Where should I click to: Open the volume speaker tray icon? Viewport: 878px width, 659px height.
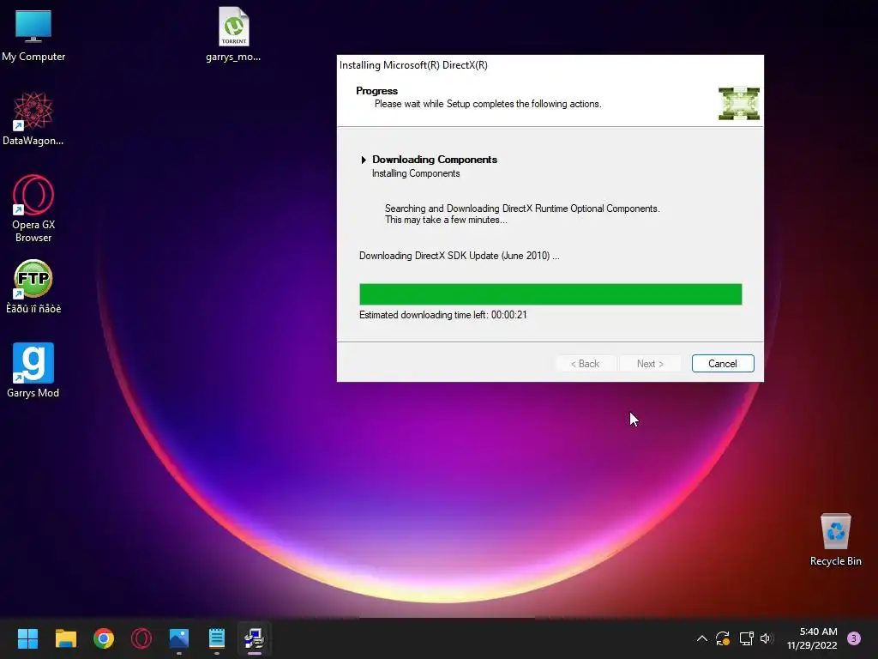pyautogui.click(x=767, y=638)
